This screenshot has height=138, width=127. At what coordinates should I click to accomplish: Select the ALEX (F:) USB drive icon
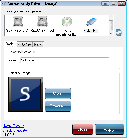tap(91, 22)
